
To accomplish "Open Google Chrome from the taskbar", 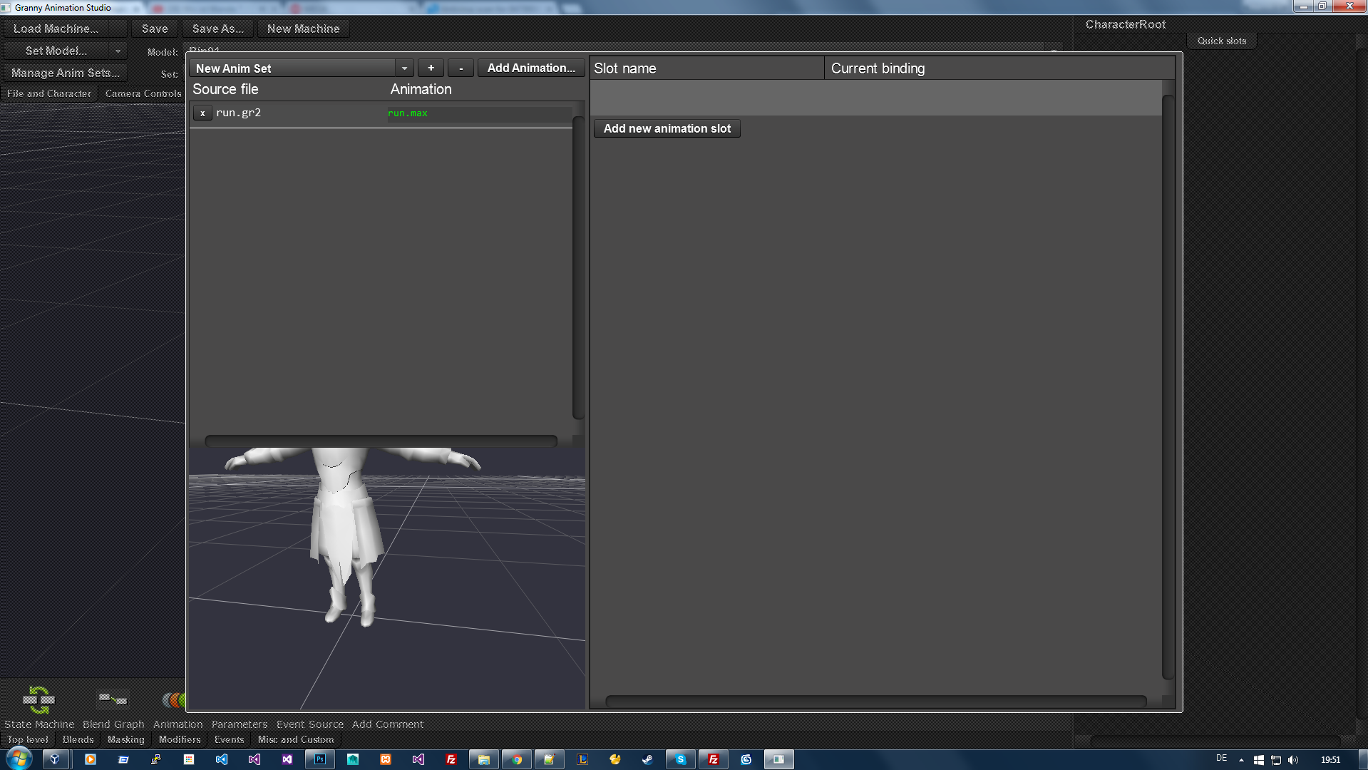I will (x=517, y=759).
